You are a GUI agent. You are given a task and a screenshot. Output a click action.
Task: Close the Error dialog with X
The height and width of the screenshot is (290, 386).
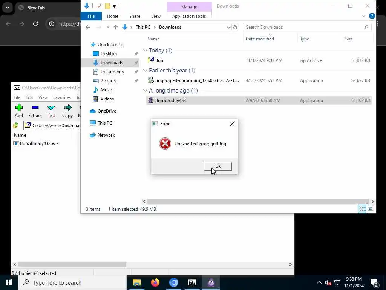(232, 124)
